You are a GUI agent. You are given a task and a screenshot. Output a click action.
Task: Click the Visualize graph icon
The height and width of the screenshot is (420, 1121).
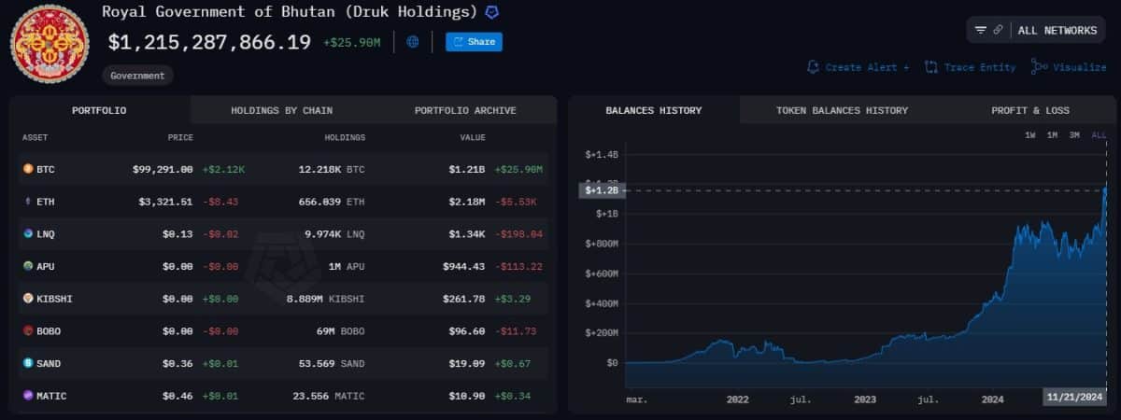(x=1039, y=67)
